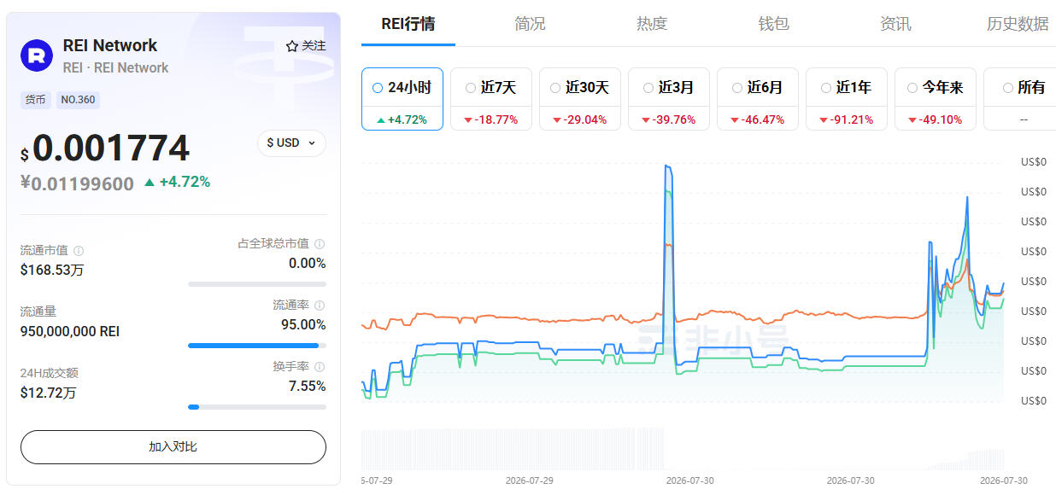Open info icon next to 换手率

[x=320, y=367]
